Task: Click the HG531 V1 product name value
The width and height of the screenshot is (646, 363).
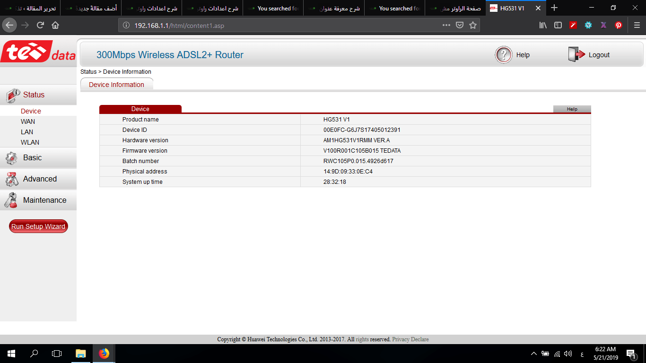Action: [337, 120]
